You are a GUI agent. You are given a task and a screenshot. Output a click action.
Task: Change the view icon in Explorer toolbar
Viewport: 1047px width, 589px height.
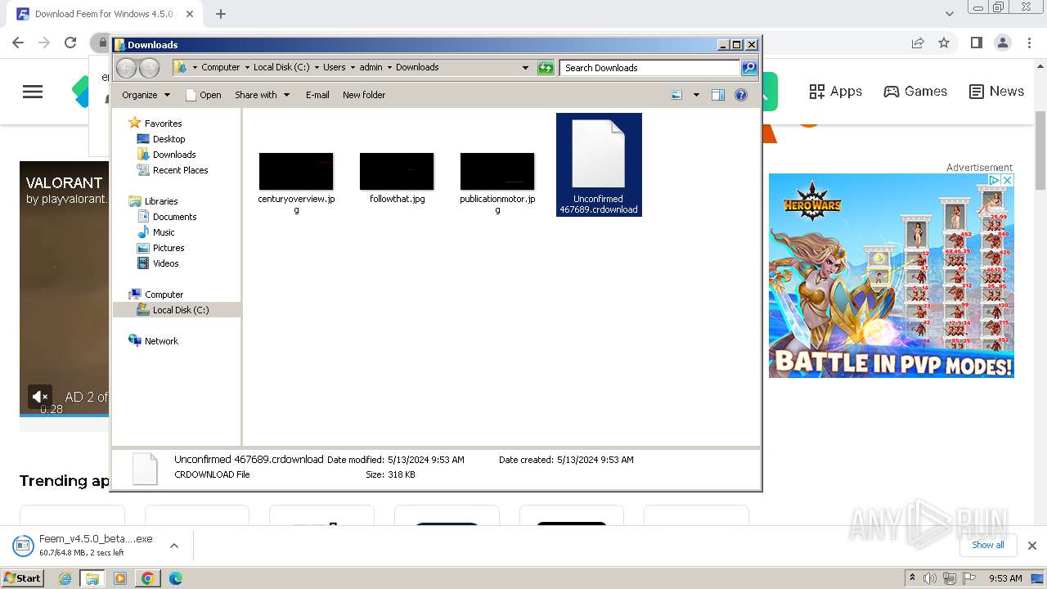(x=676, y=95)
